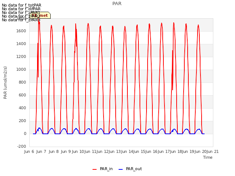Click the PAR chart title
The height and width of the screenshot is (176, 235).
pyautogui.click(x=117, y=4)
